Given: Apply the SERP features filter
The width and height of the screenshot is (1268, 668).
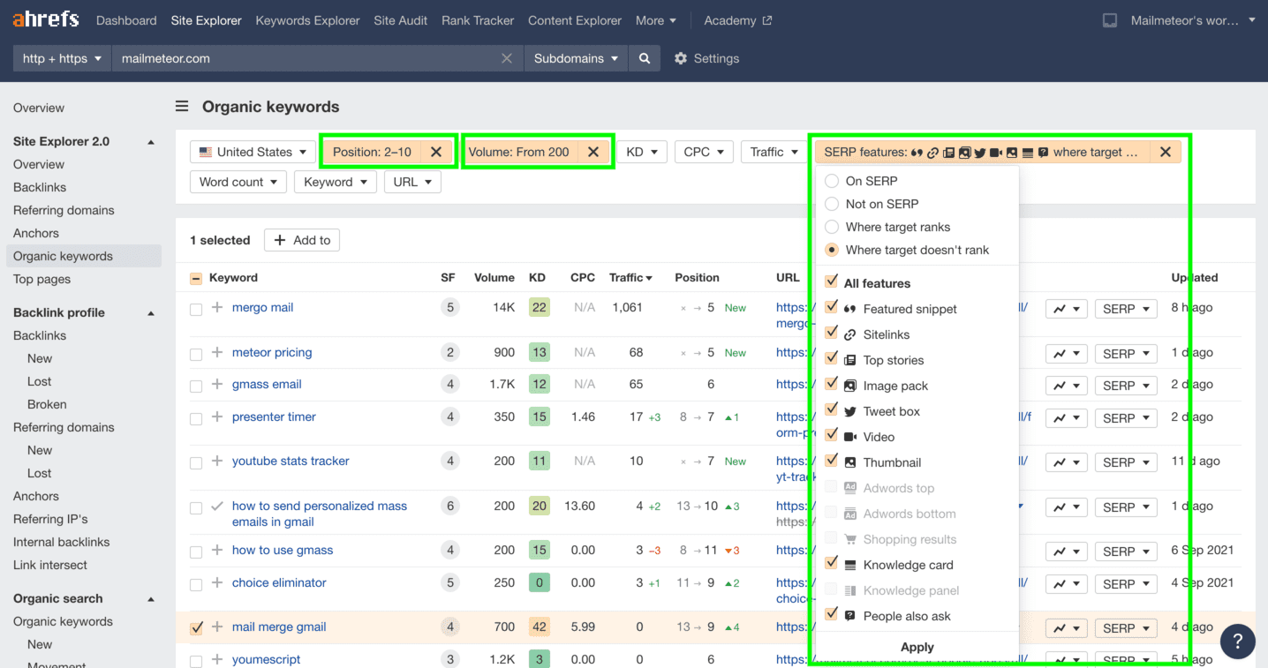Looking at the screenshot, I should [x=917, y=647].
